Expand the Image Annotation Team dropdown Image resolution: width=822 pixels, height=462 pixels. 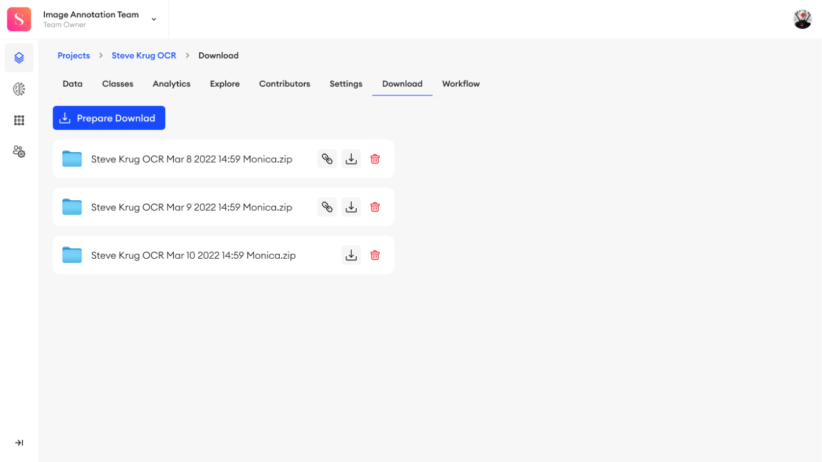[154, 19]
